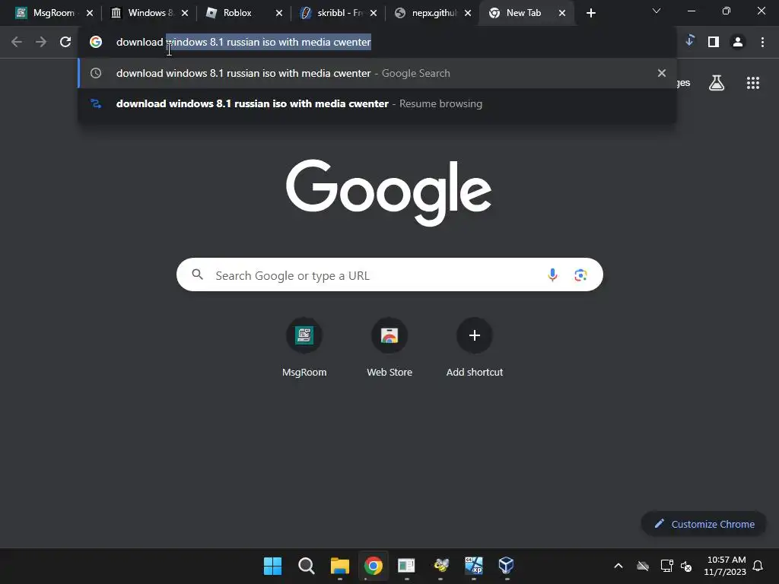779x584 pixels.
Task: Open the Windows Start menu
Action: coord(272,566)
